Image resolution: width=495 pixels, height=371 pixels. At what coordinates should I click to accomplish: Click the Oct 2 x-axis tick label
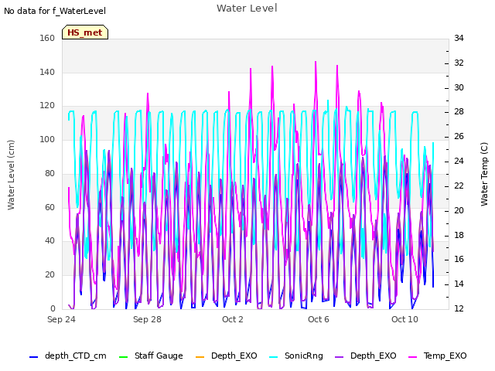coord(233,319)
